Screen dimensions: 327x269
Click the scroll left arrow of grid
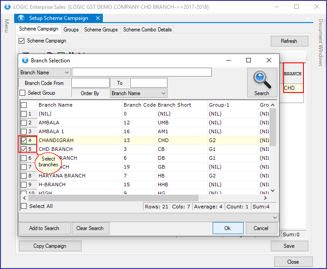point(24,198)
